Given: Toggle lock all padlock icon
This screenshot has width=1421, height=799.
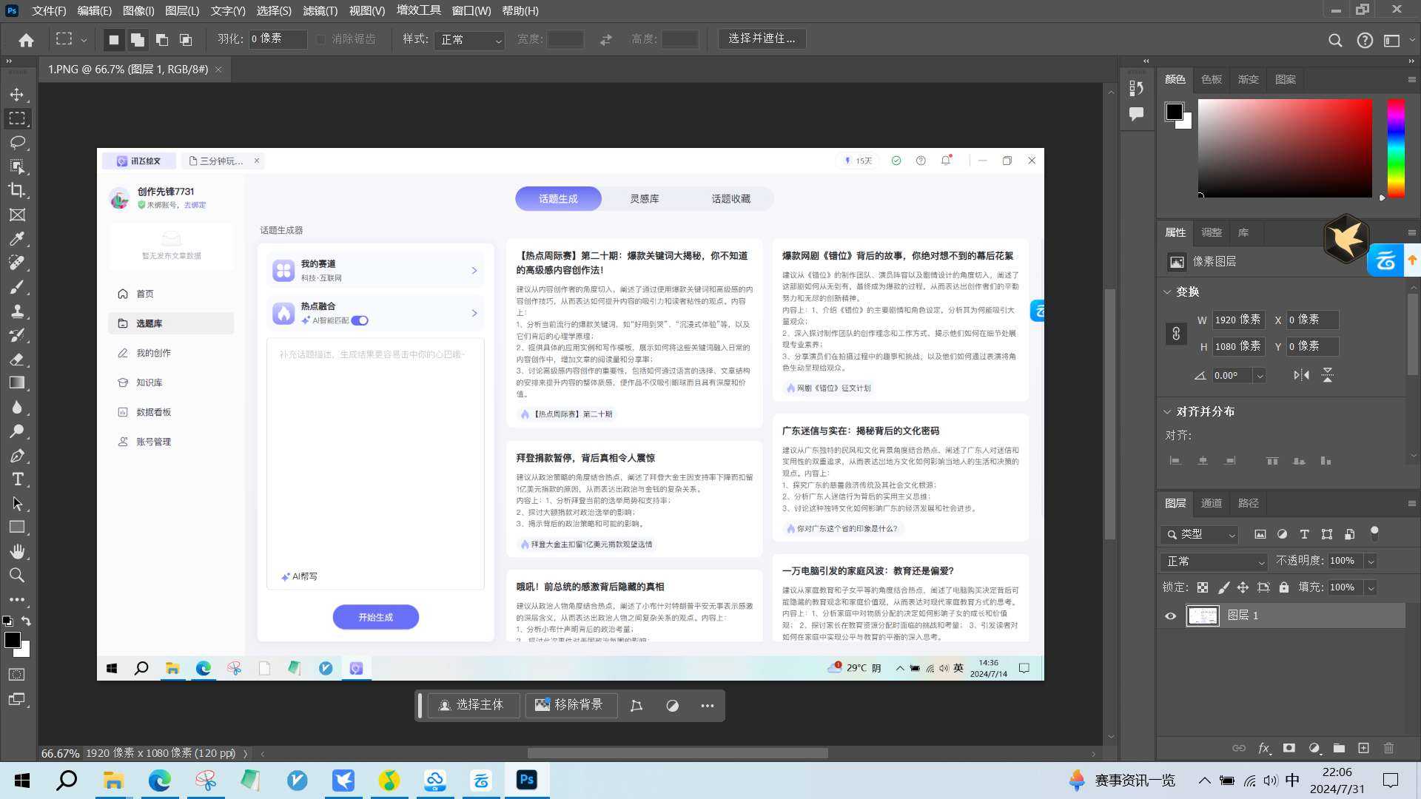Looking at the screenshot, I should pyautogui.click(x=1284, y=587).
